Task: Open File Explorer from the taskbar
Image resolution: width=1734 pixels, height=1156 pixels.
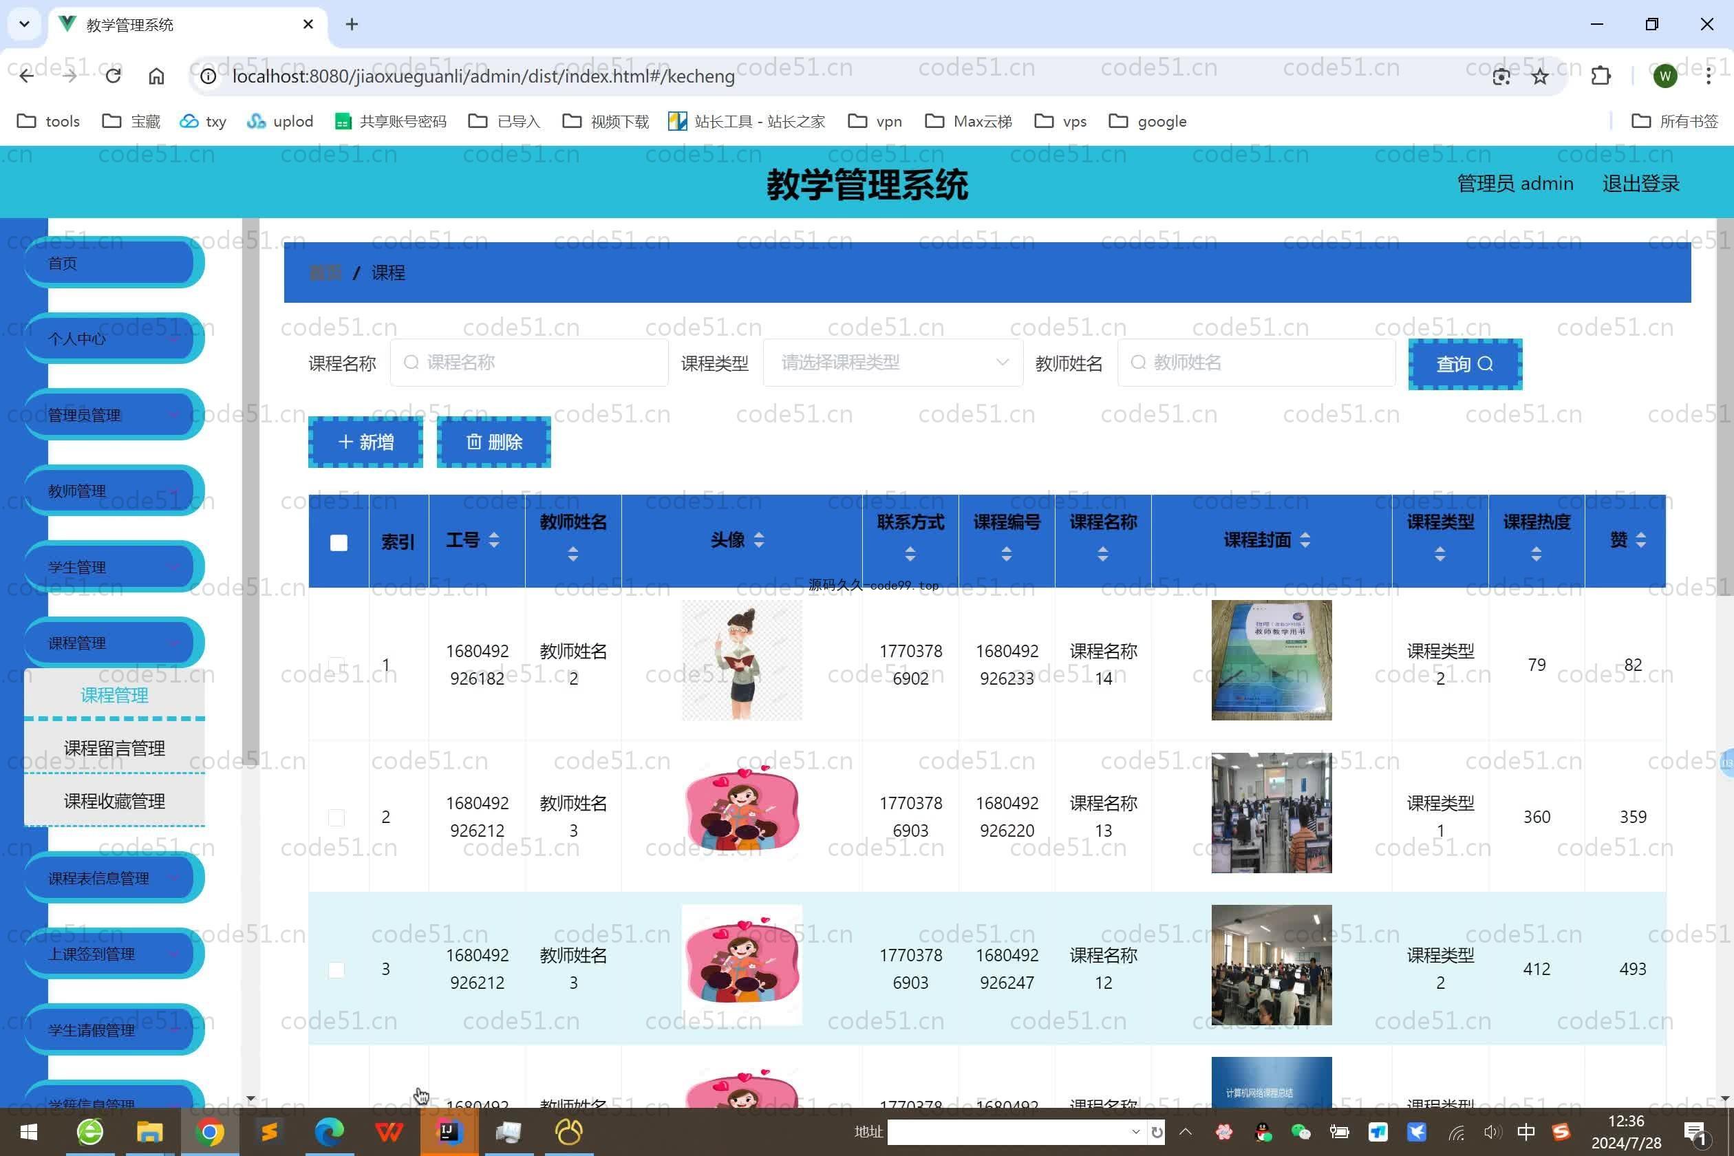Action: click(x=150, y=1132)
